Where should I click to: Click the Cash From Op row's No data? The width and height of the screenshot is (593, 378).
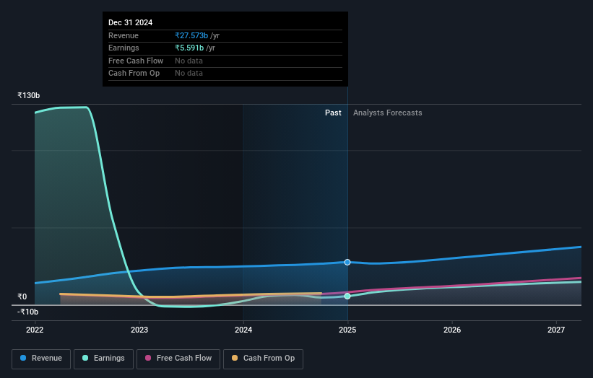189,74
